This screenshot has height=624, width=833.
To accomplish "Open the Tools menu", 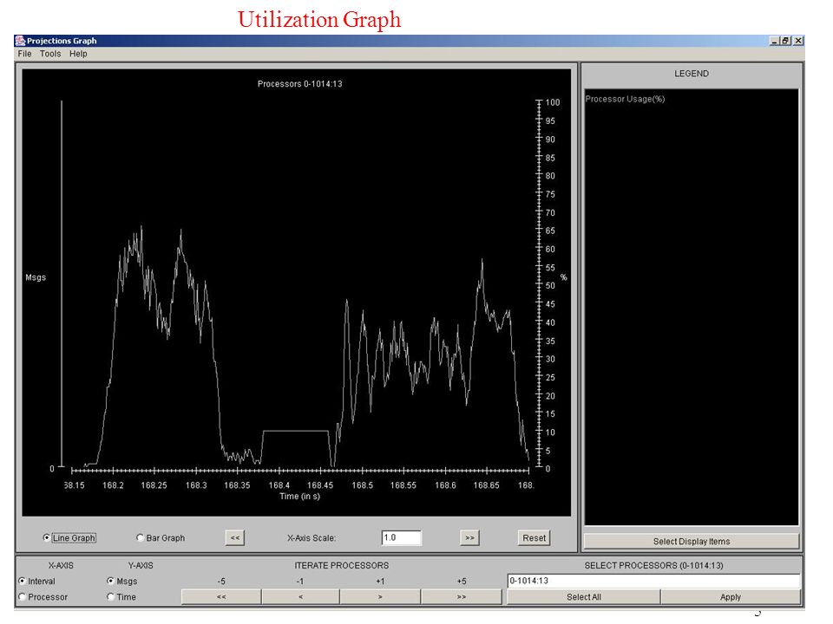I will coord(50,54).
